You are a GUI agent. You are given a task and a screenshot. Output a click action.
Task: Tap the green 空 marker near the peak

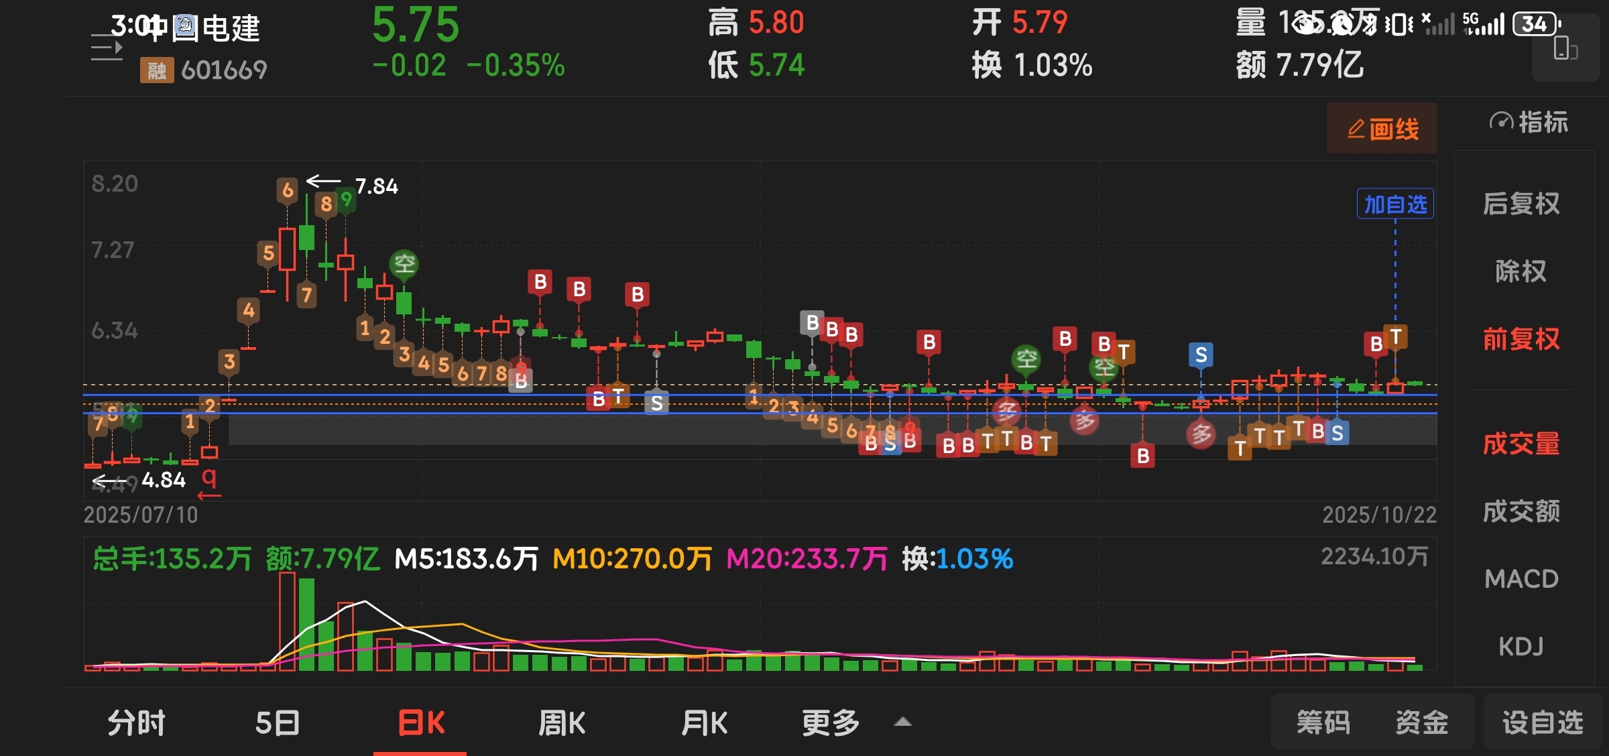tap(404, 264)
